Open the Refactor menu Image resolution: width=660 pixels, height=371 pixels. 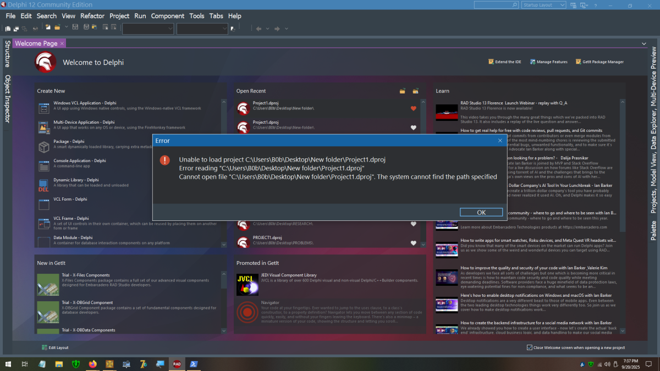tap(92, 16)
